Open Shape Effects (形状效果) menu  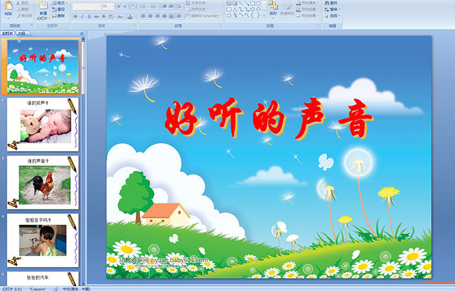(x=307, y=16)
